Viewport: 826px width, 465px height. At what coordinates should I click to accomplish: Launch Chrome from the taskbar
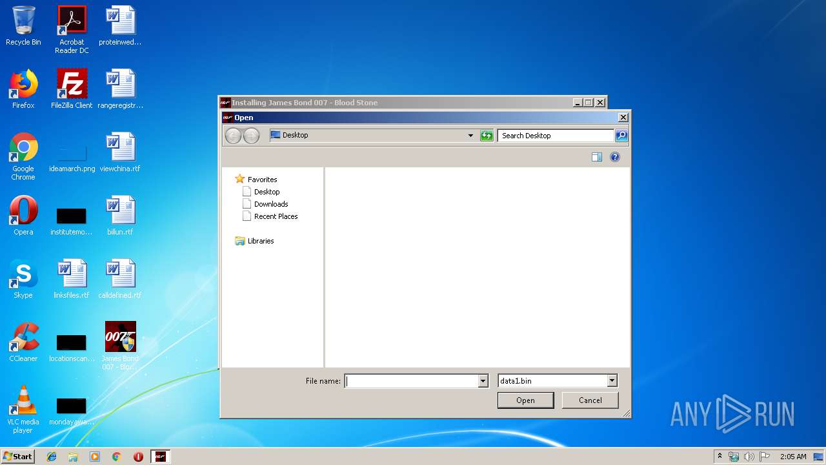pyautogui.click(x=117, y=457)
